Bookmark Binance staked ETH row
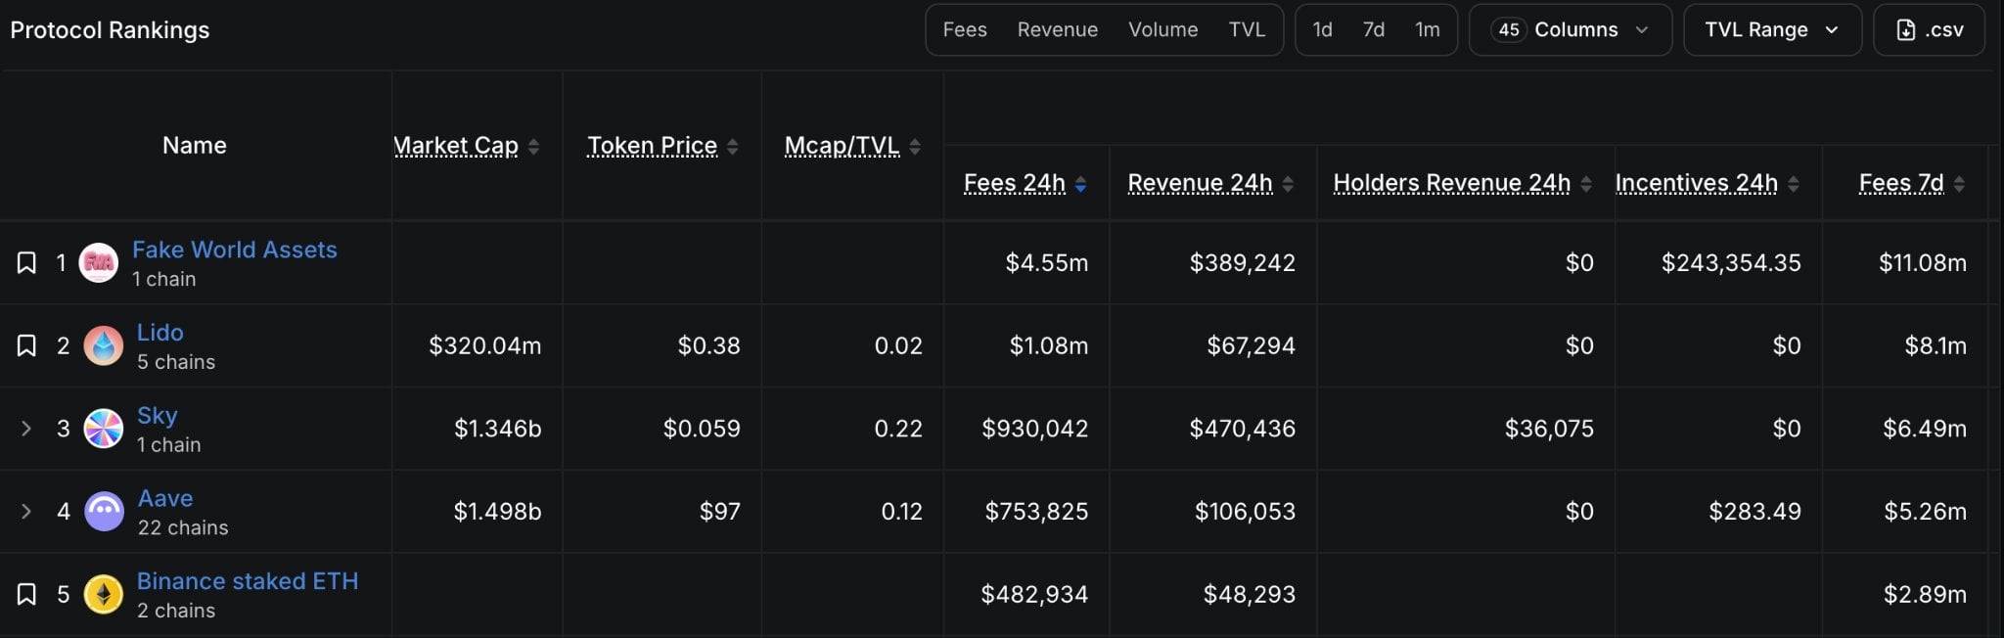Screen dimensions: 2004x638 click(26, 594)
